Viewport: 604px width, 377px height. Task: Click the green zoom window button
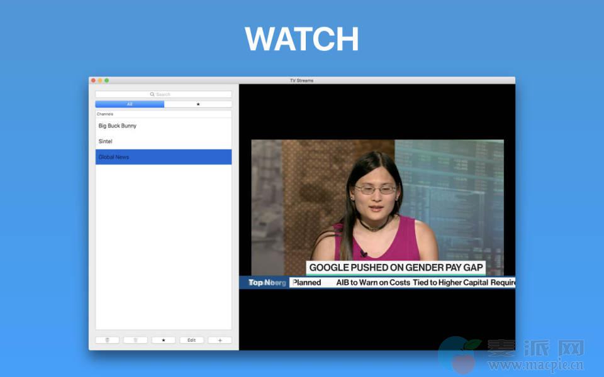pos(107,80)
